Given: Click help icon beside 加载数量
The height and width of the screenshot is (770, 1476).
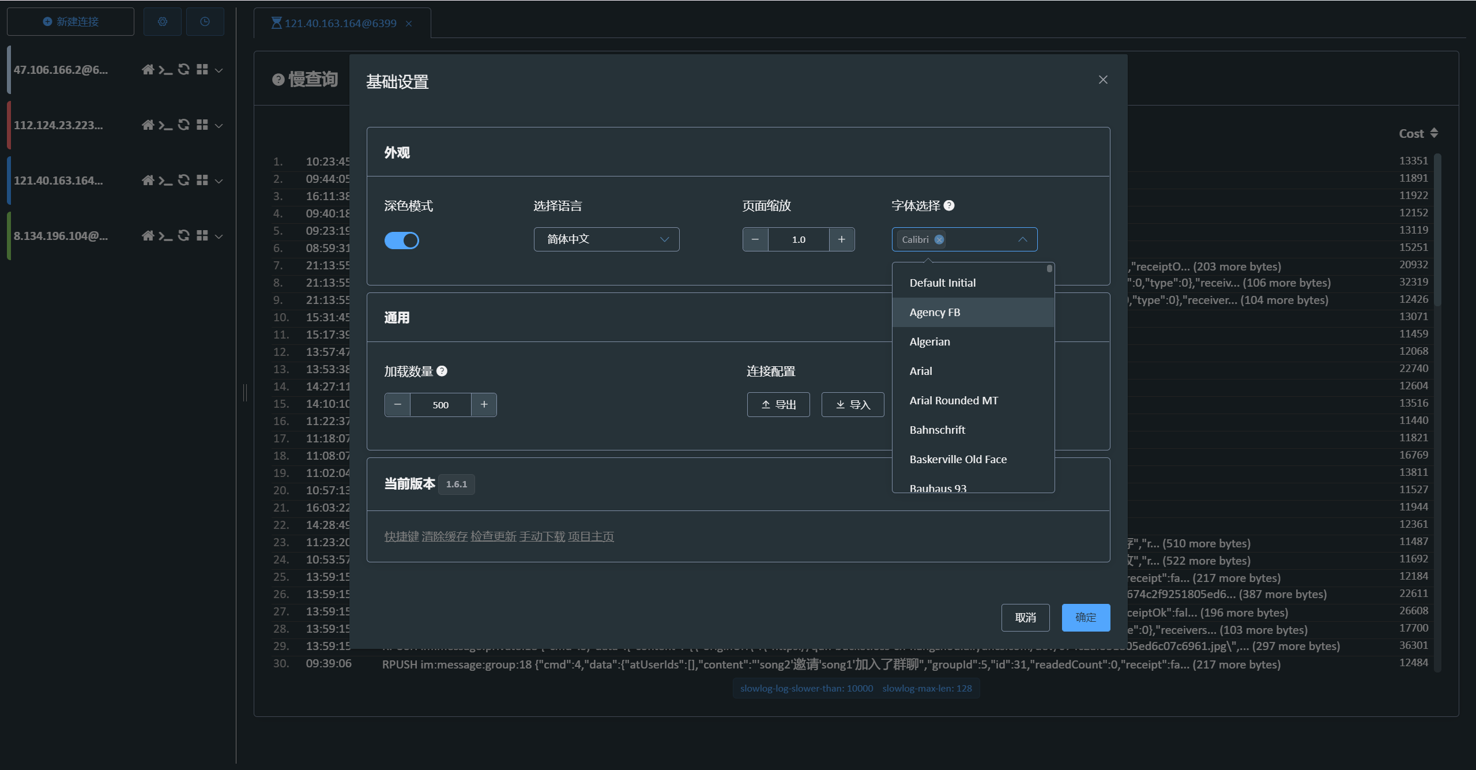Looking at the screenshot, I should 442,371.
